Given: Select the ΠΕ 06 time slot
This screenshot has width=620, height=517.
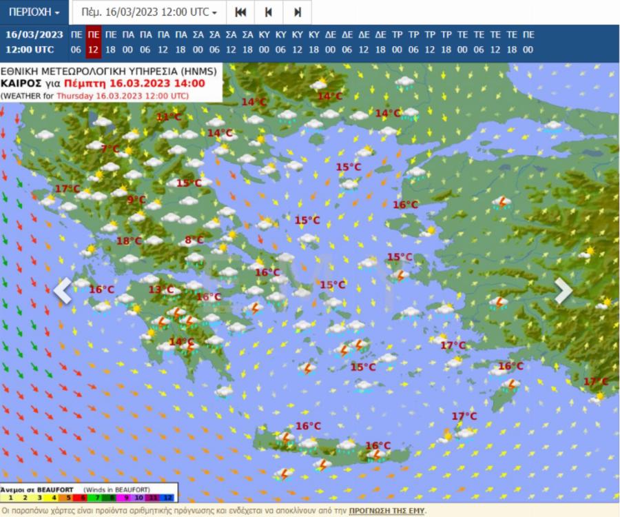Looking at the screenshot, I should [76, 42].
